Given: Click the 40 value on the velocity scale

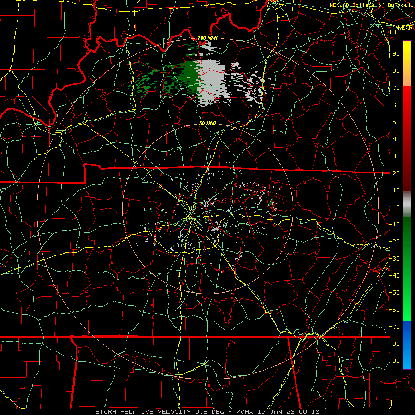Looking at the screenshot, I should (396, 139).
